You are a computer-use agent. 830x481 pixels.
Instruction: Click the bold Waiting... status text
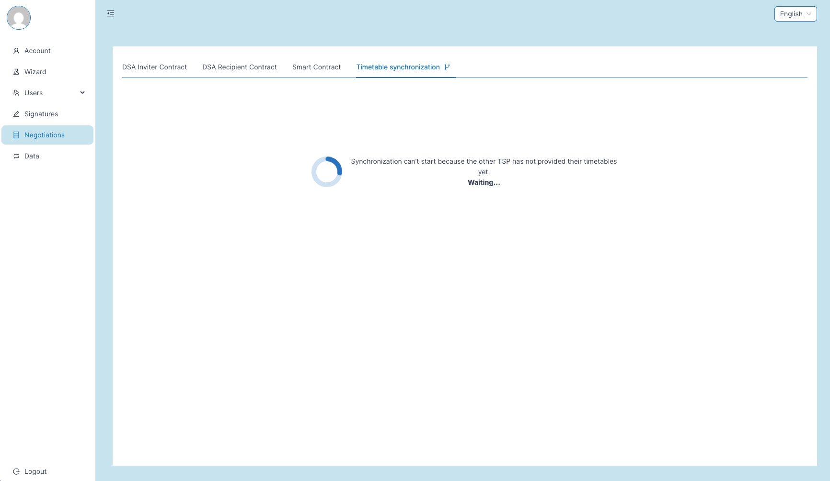point(484,182)
